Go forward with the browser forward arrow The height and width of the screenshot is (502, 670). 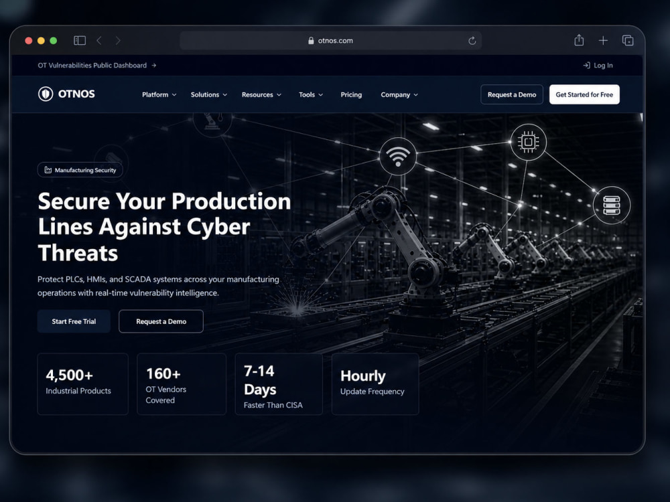[118, 41]
